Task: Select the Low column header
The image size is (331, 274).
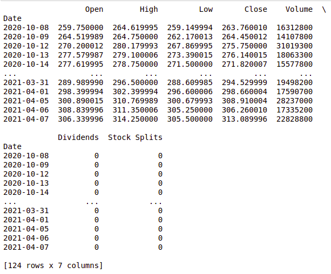Action: 206,10
